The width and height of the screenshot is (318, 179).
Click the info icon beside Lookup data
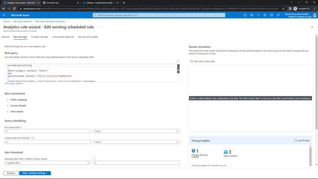coord(33,138)
